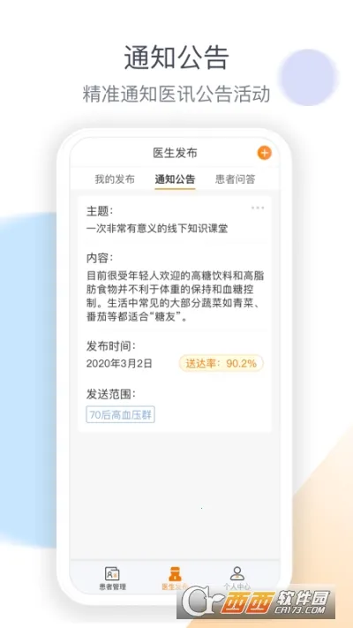Switch to the 我的发布 tab

coord(115,179)
